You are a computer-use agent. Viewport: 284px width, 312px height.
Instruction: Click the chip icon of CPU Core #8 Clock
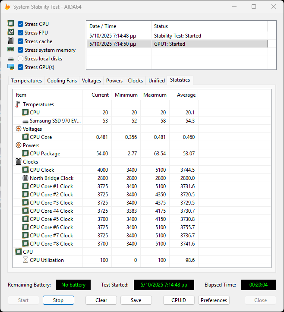click(x=25, y=243)
